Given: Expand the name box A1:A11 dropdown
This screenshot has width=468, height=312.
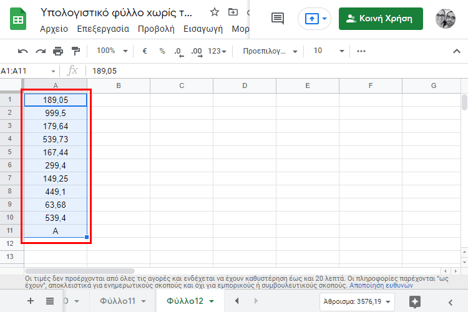Looking at the screenshot, I should [x=53, y=71].
